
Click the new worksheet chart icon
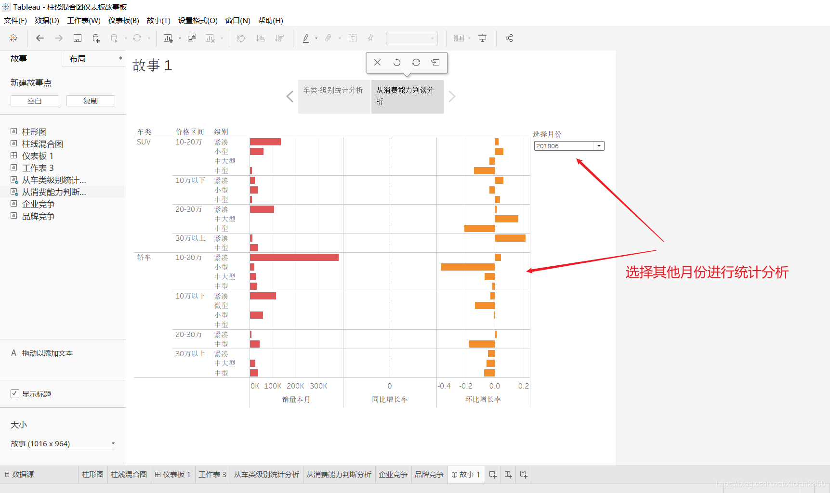tap(168, 38)
